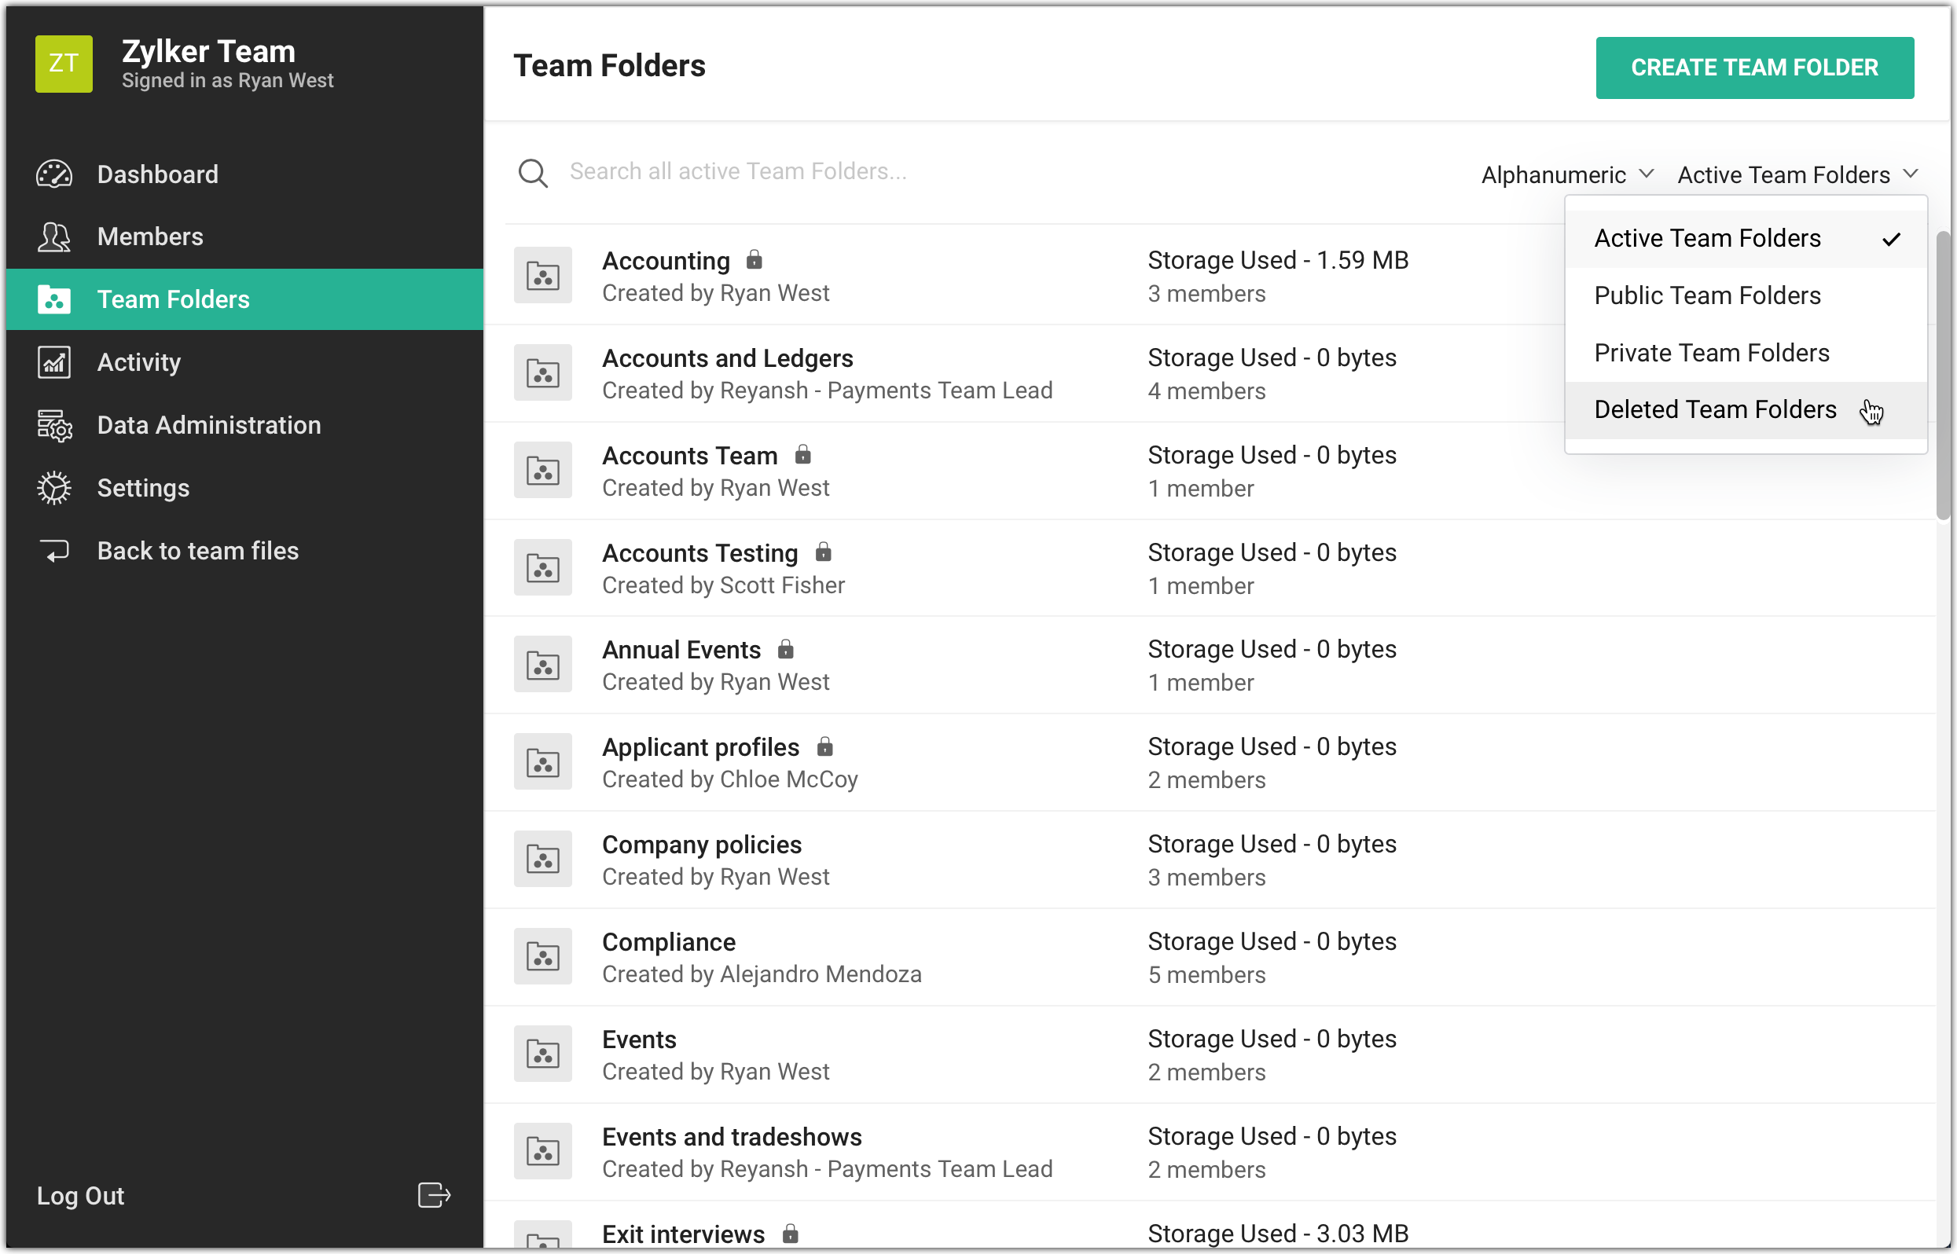Screen dimensions: 1957x1254
Task: Collapse the Active Team Folders dropdown
Action: point(1797,175)
